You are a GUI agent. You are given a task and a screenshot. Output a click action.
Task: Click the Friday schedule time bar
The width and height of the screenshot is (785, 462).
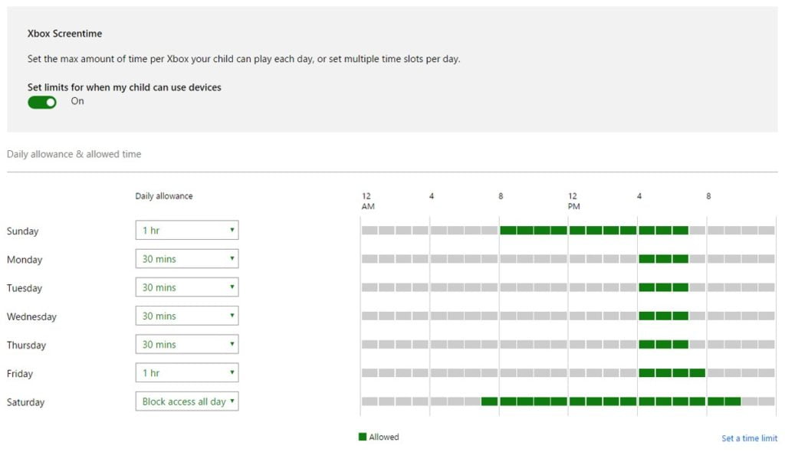(x=568, y=373)
